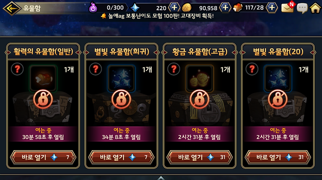Instantly open 황금 유물함(고급) for 31 gems
The width and height of the screenshot is (322, 180).
pos(199,157)
